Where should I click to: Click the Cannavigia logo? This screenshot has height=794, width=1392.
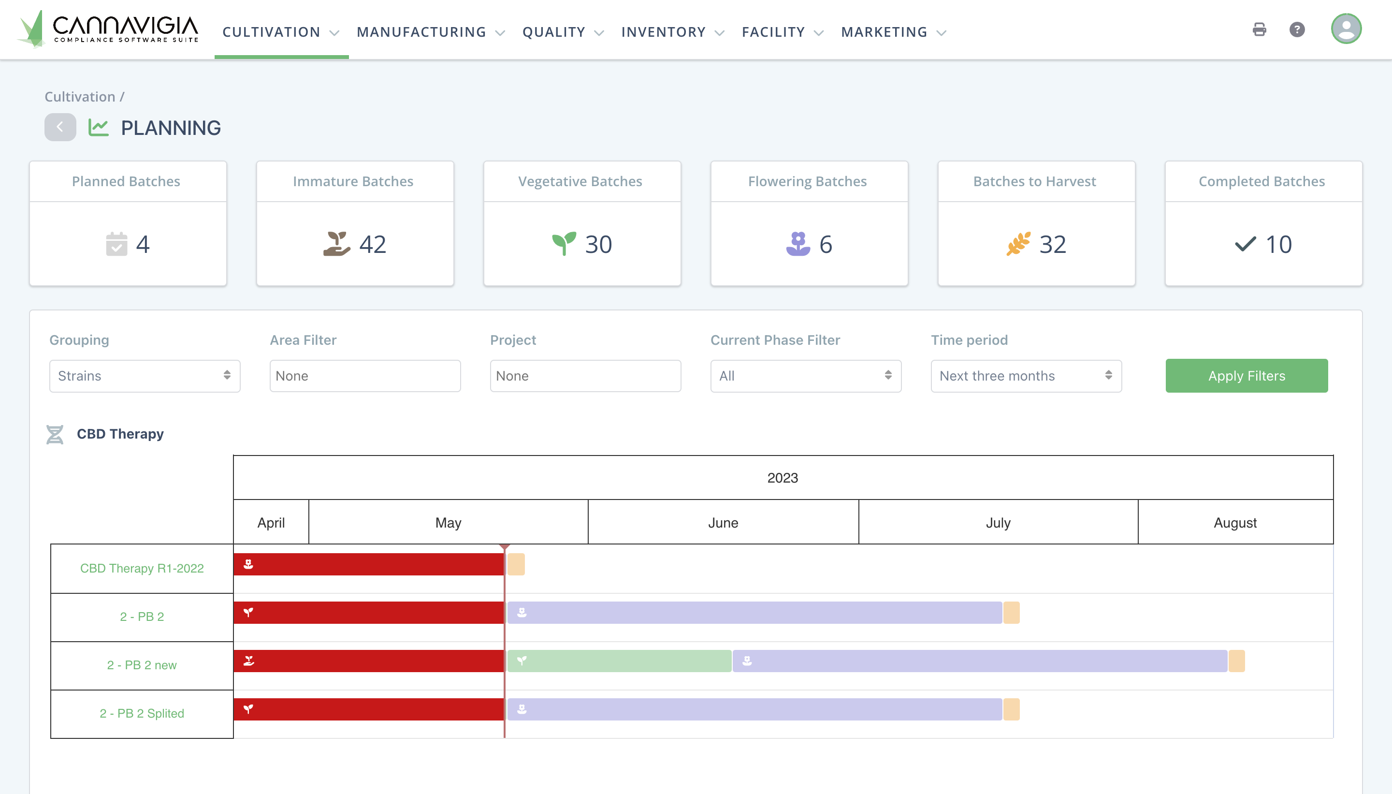(108, 29)
